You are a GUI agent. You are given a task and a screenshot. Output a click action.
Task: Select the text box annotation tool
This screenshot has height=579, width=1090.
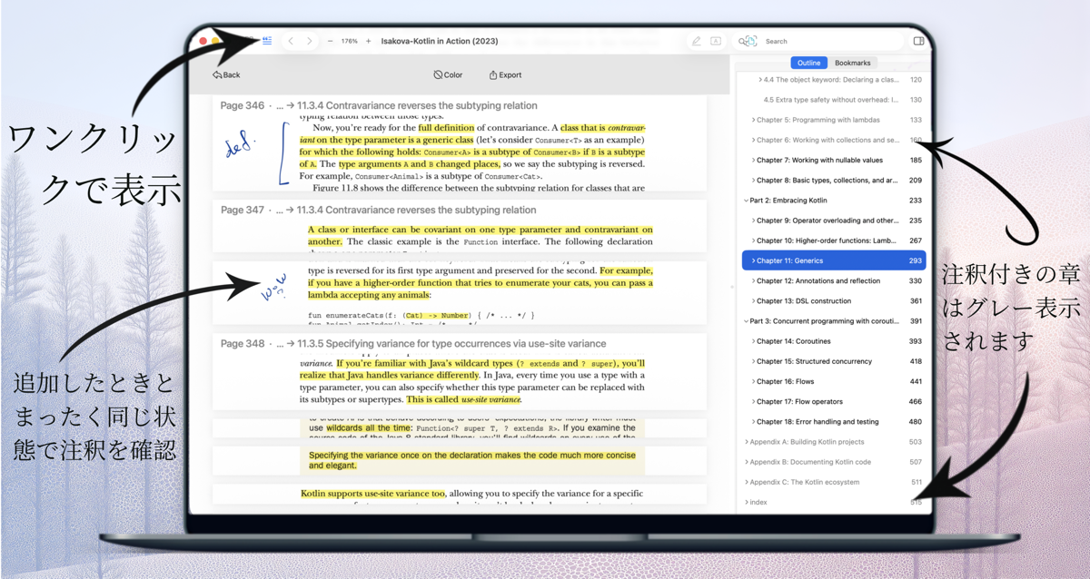[716, 41]
